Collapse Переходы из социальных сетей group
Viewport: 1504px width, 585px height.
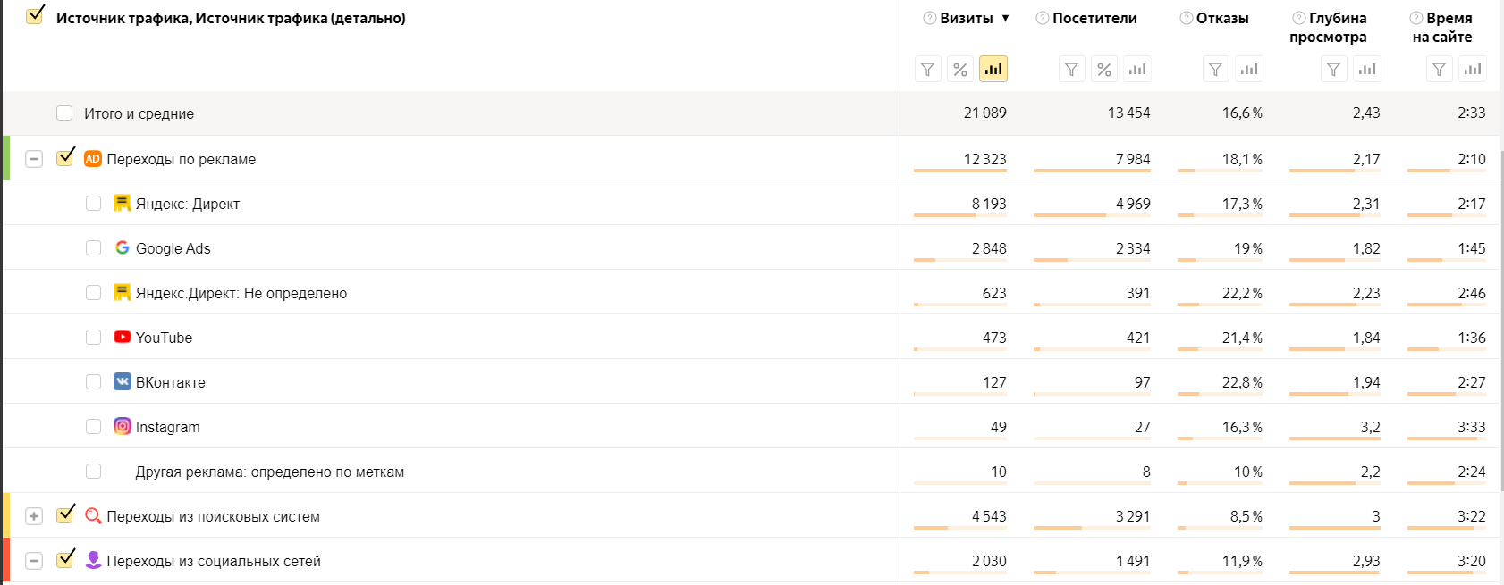34,561
